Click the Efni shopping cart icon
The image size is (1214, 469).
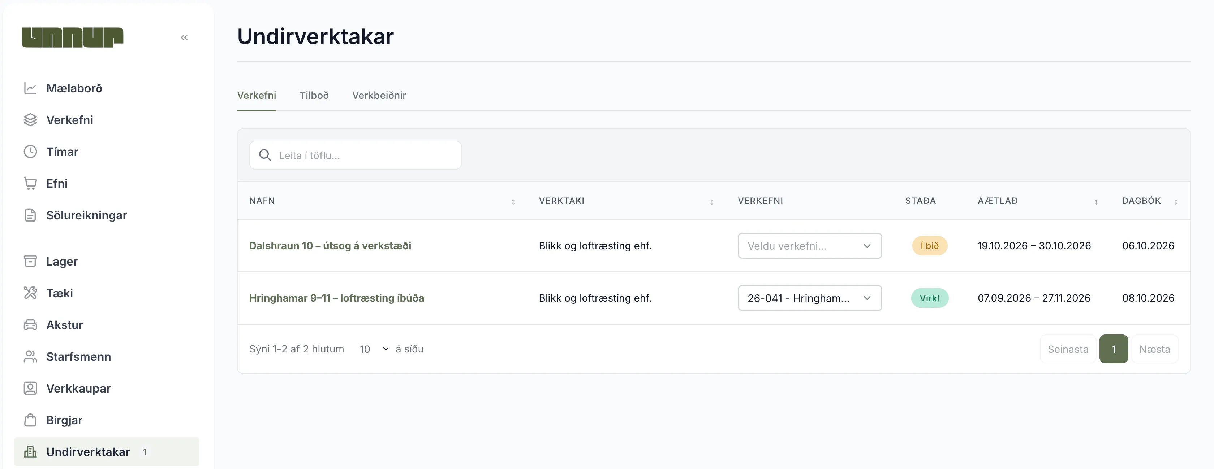click(x=30, y=184)
